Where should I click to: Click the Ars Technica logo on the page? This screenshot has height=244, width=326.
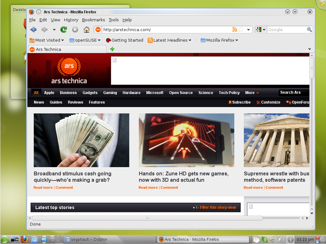(69, 71)
